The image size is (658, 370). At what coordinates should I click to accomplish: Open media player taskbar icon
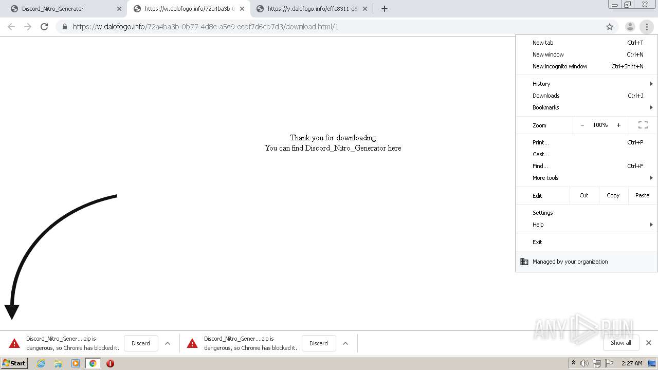point(76,363)
